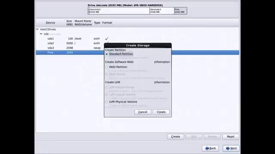Screen dimensions: 275x154
Task: Click /dev/sda2 segment in drive diagram
Action: pyautogui.click(x=119, y=11)
